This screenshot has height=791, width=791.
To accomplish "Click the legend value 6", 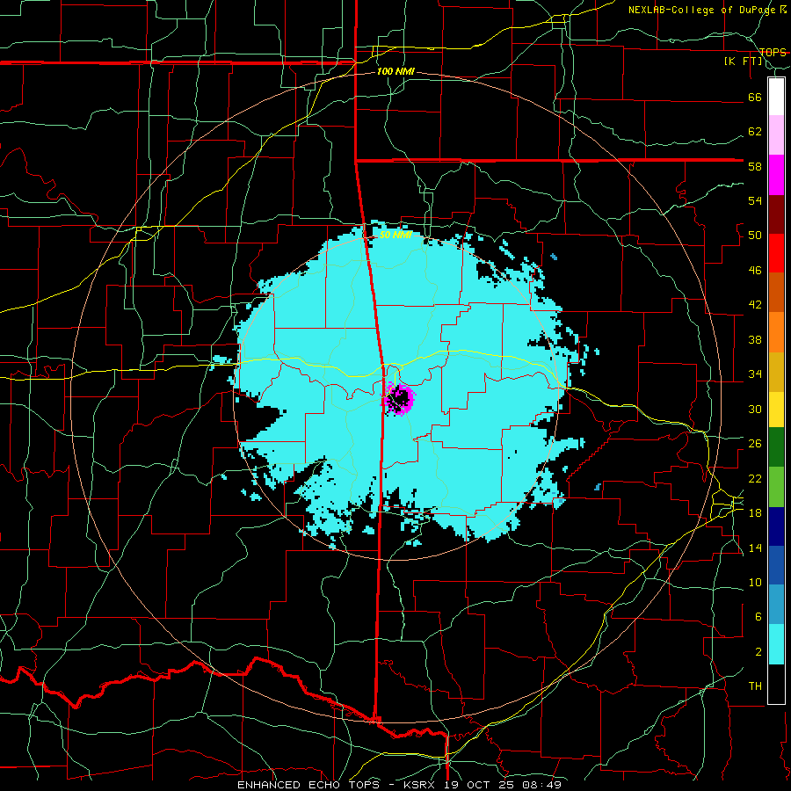I will click(758, 617).
